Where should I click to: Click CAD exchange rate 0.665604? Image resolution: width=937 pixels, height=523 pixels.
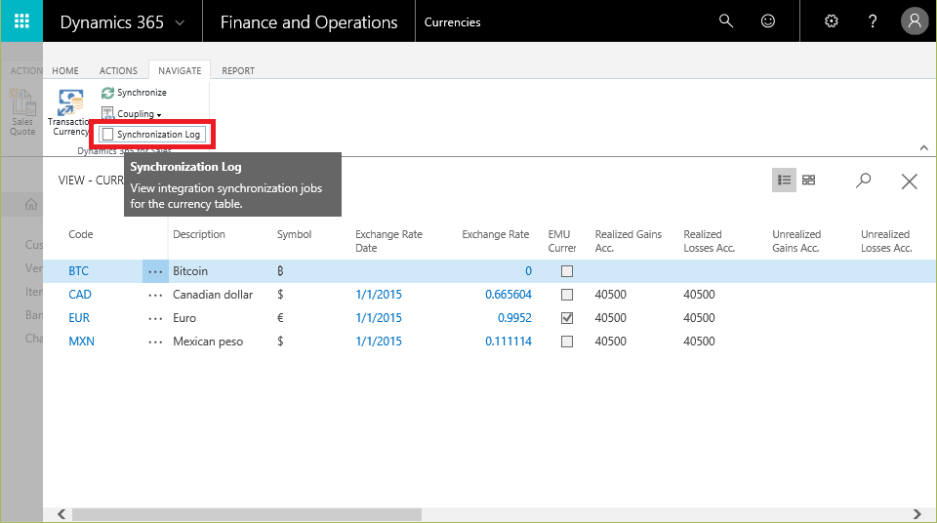click(509, 294)
